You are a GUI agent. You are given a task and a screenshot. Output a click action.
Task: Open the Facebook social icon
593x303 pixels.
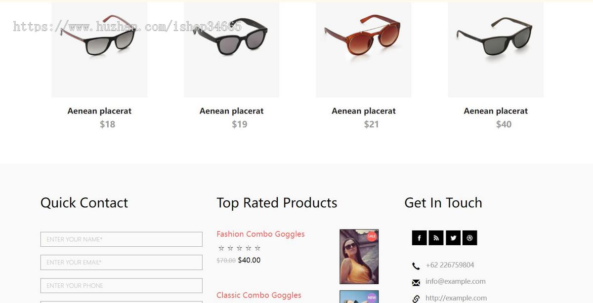pos(419,238)
